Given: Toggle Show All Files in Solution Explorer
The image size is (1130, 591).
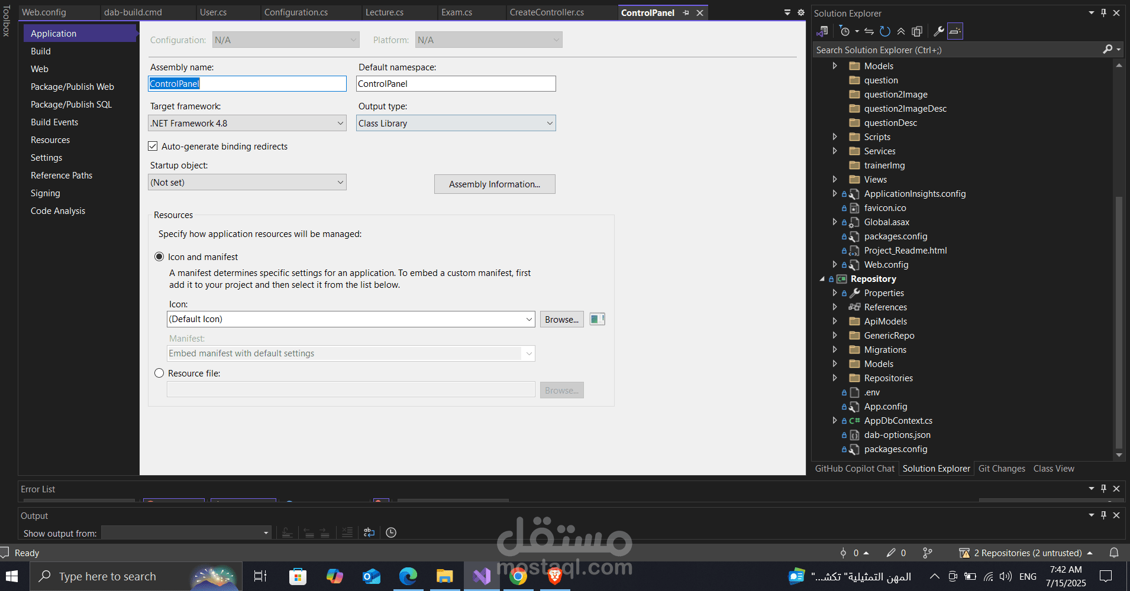Looking at the screenshot, I should [917, 31].
